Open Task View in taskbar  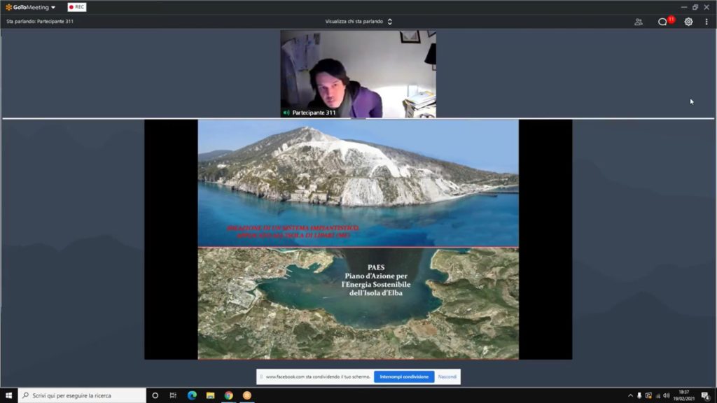point(174,395)
